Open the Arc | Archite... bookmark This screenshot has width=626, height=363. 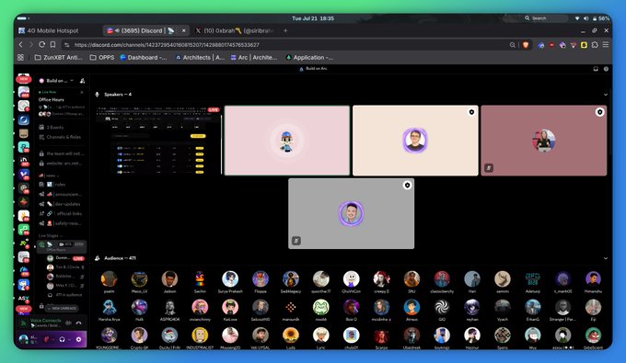(254, 57)
